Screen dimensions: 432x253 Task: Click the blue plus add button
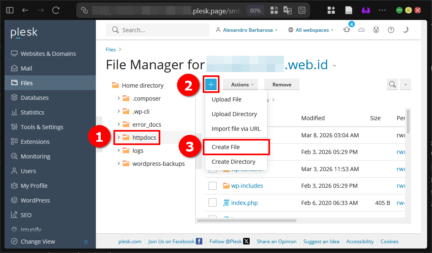coord(211,84)
